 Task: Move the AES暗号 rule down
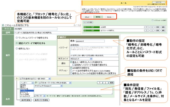(152, 27)
